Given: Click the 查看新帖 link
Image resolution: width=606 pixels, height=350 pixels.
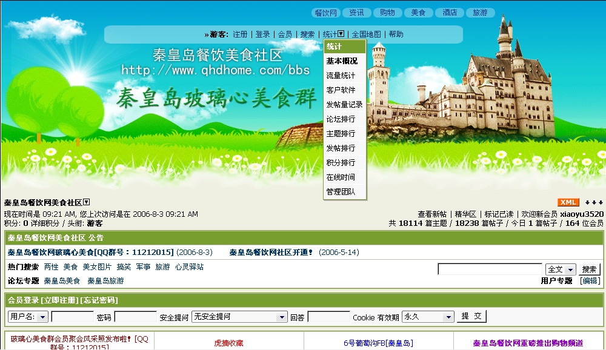Looking at the screenshot, I should [x=432, y=214].
